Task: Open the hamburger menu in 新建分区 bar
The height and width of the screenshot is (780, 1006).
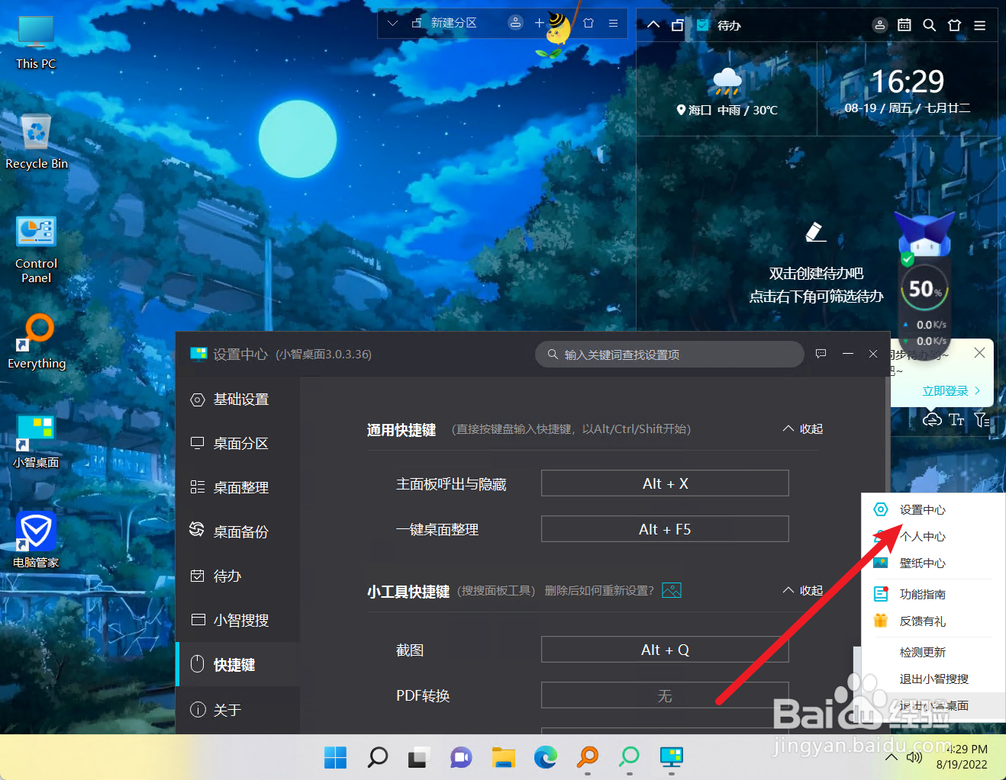Action: click(613, 23)
